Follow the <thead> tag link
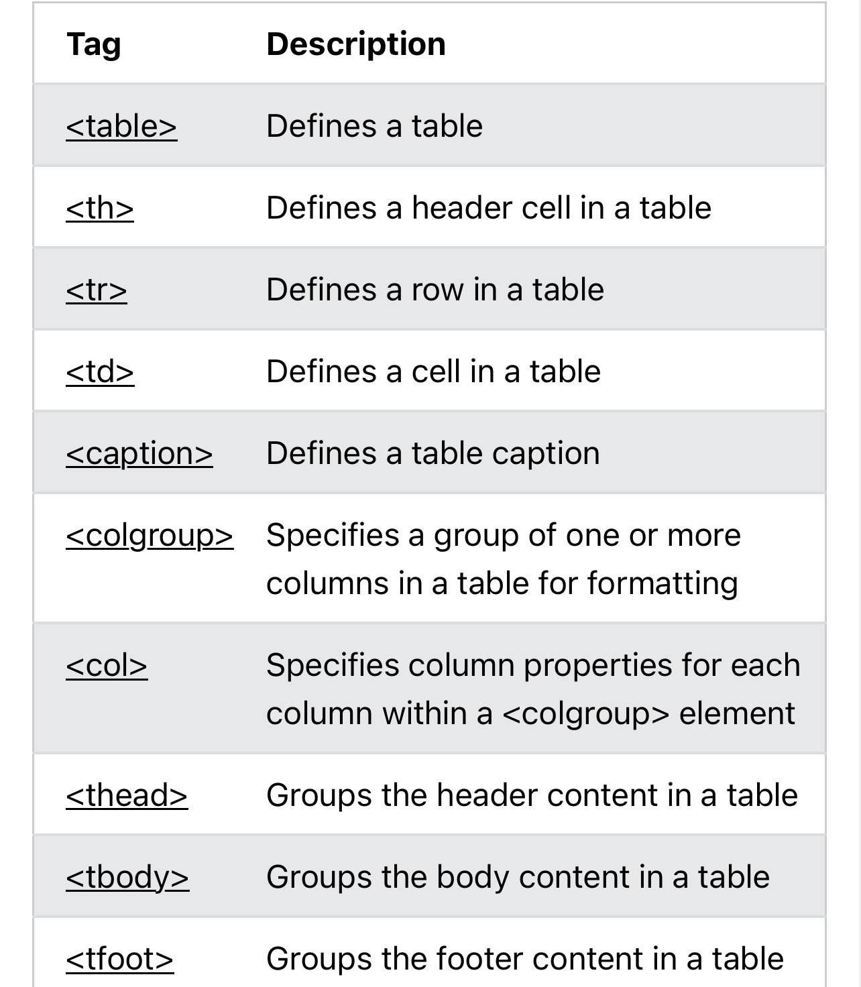 pyautogui.click(x=127, y=795)
